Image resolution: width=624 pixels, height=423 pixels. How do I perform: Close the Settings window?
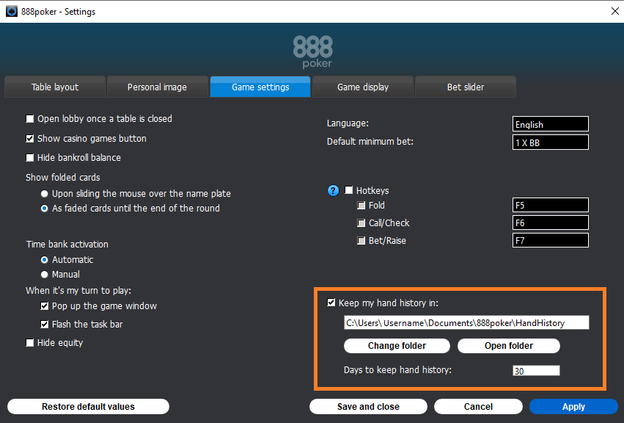[615, 11]
